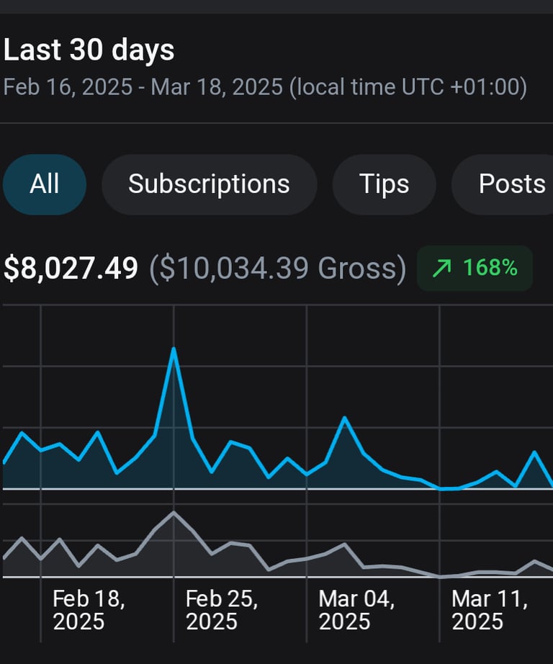
Task: Click the blue line peak at Mar 04
Action: 345,418
